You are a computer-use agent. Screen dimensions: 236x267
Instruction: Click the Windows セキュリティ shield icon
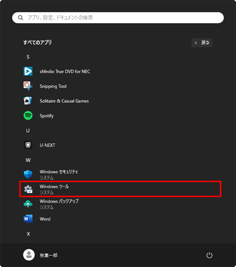(28, 175)
